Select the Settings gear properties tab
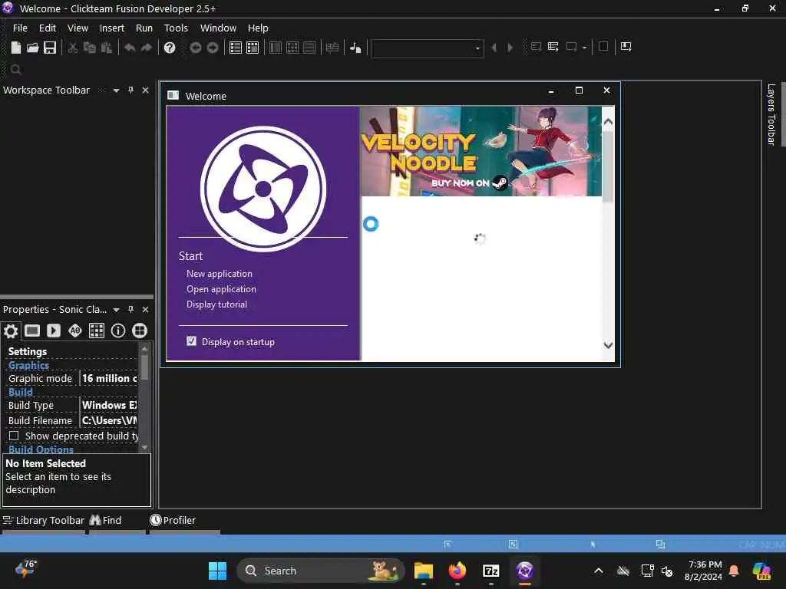This screenshot has width=786, height=589. (11, 331)
